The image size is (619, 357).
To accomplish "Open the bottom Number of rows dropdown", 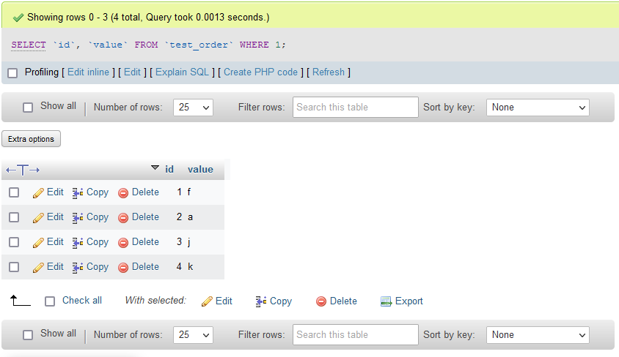I will pyautogui.click(x=193, y=335).
